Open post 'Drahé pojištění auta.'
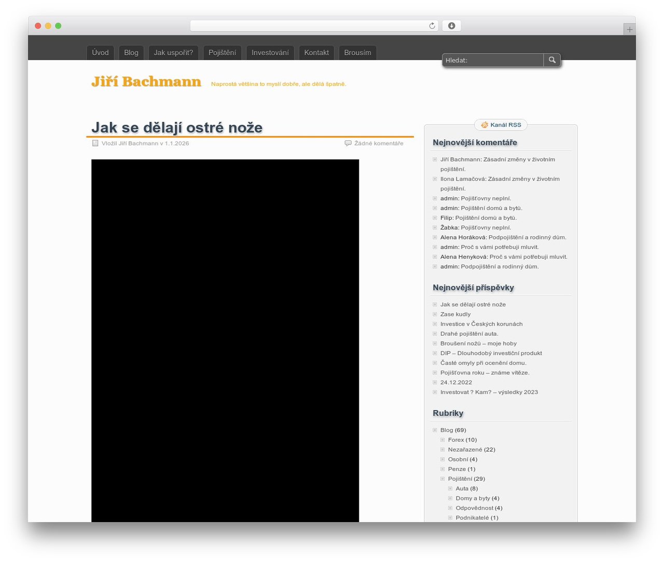Screen dimensions: 664x562 tap(469, 334)
